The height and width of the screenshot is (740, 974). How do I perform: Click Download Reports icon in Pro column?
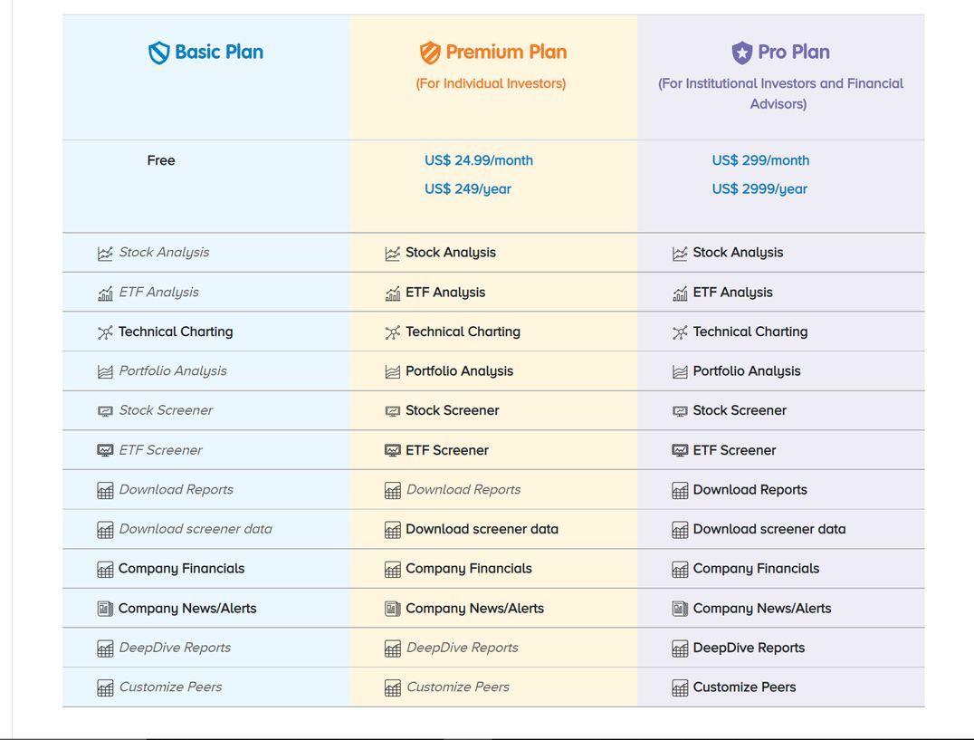(680, 490)
